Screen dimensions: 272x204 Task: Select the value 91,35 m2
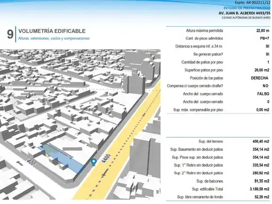262,181
